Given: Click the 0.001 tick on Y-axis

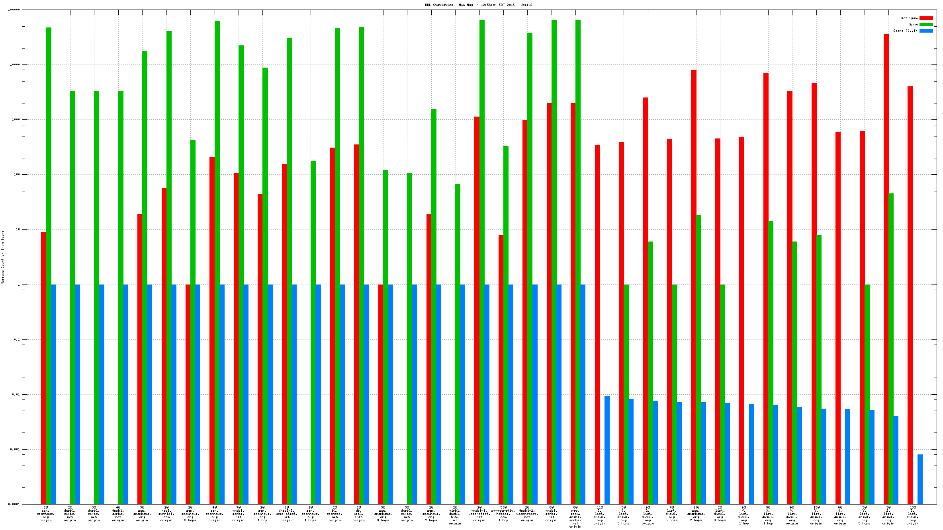Looking at the screenshot, I should click(x=15, y=450).
